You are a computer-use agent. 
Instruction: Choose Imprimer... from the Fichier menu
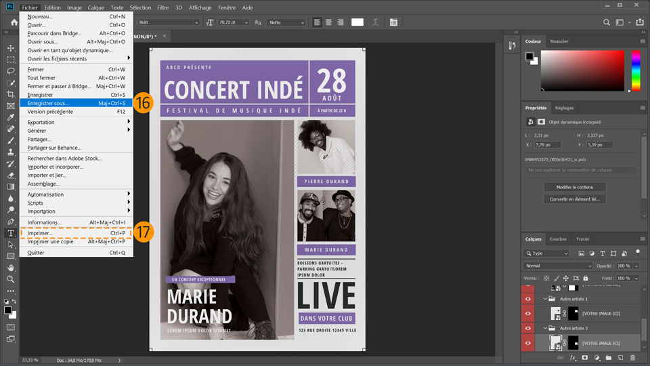point(40,233)
